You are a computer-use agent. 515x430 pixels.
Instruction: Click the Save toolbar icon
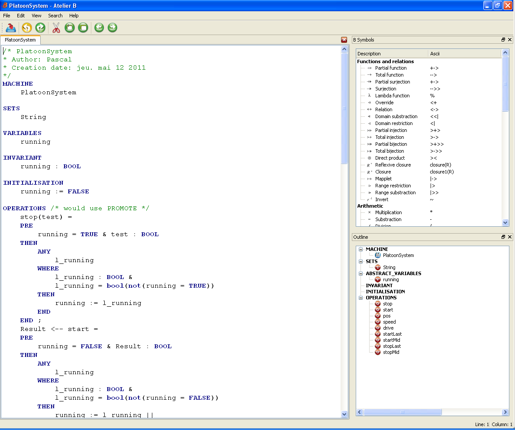(11, 28)
